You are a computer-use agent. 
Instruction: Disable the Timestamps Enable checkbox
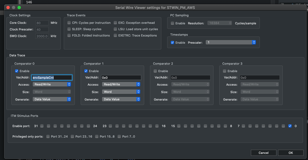coord(172,42)
